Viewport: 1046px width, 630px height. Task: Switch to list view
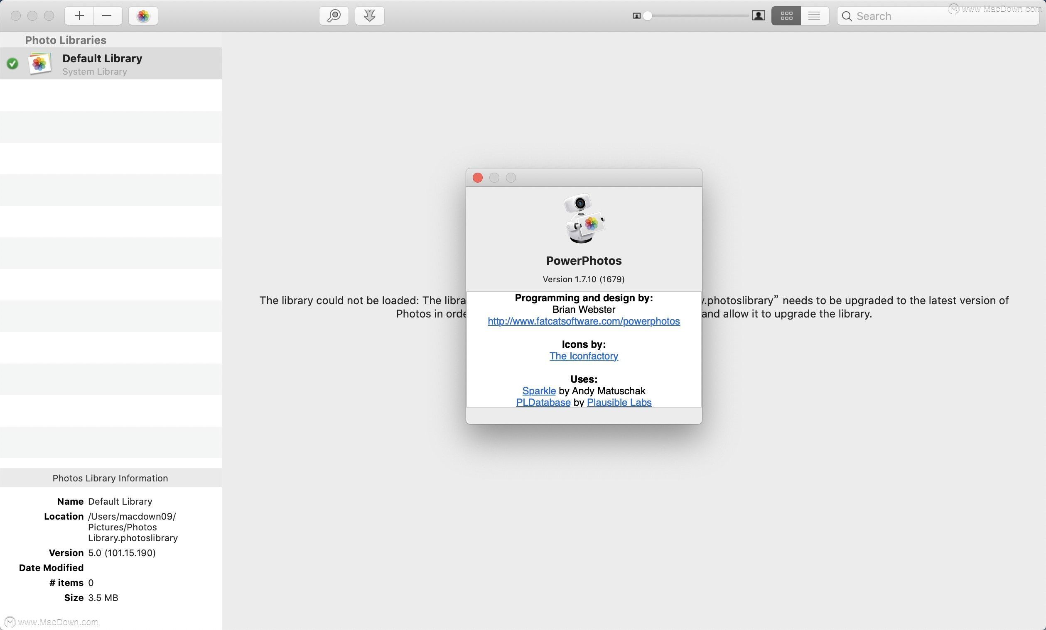(814, 16)
